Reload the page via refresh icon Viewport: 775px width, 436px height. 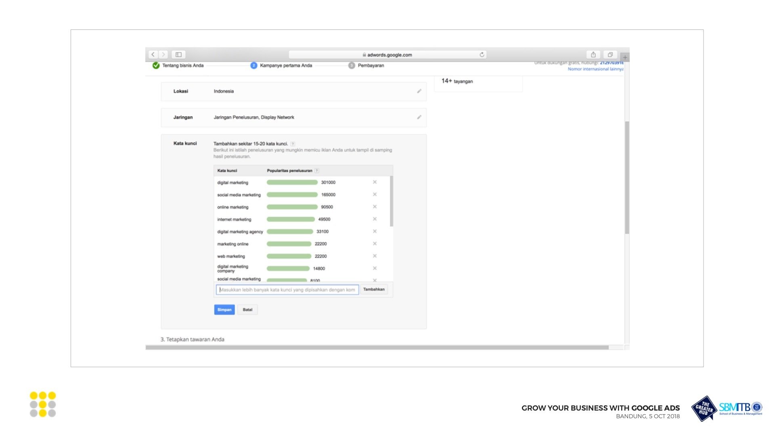[482, 55]
